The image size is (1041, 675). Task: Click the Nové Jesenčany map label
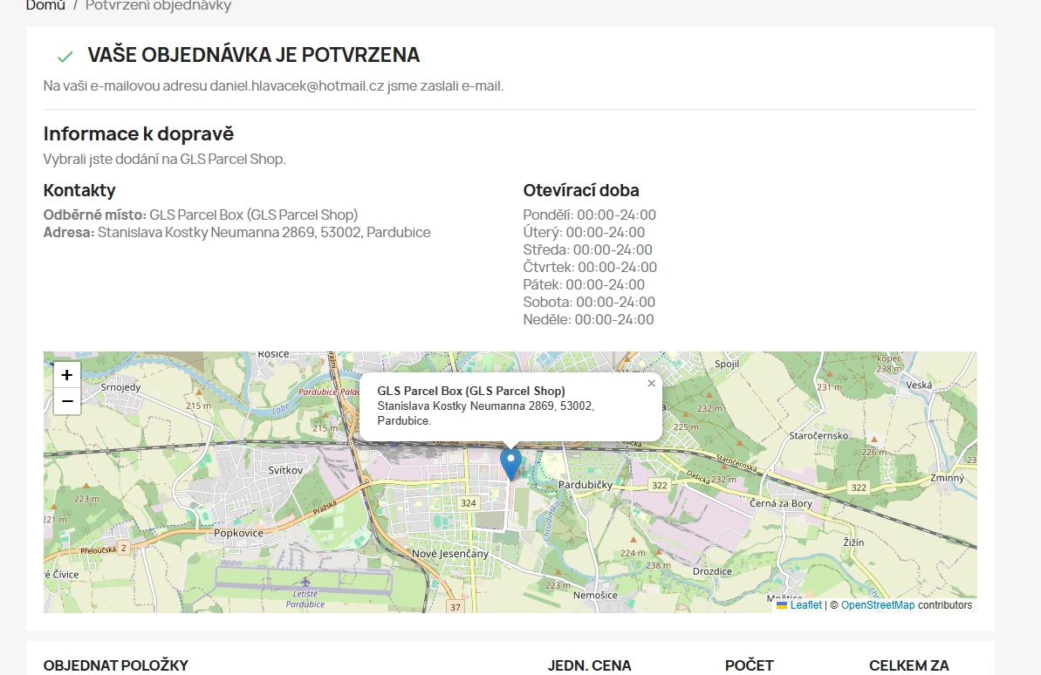pos(450,554)
